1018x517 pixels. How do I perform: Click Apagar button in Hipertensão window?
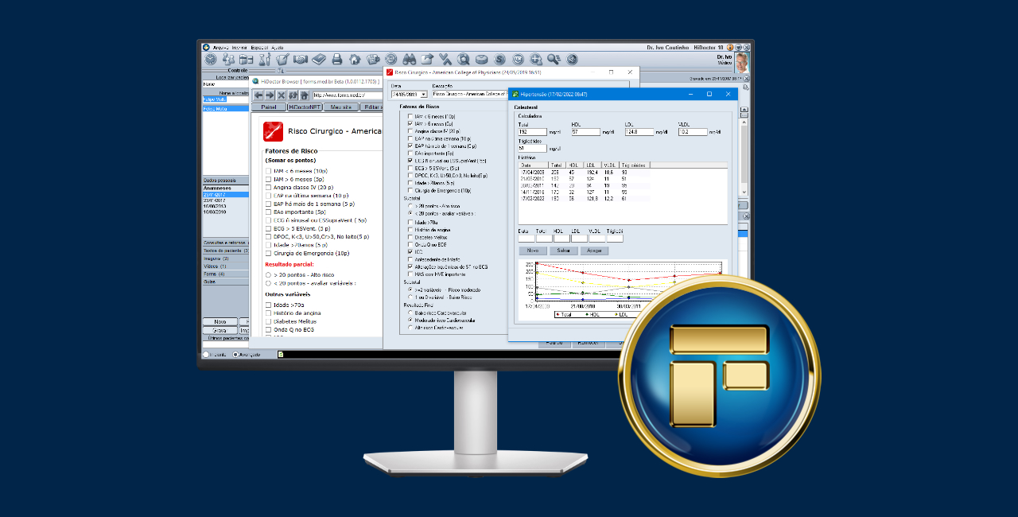[594, 251]
